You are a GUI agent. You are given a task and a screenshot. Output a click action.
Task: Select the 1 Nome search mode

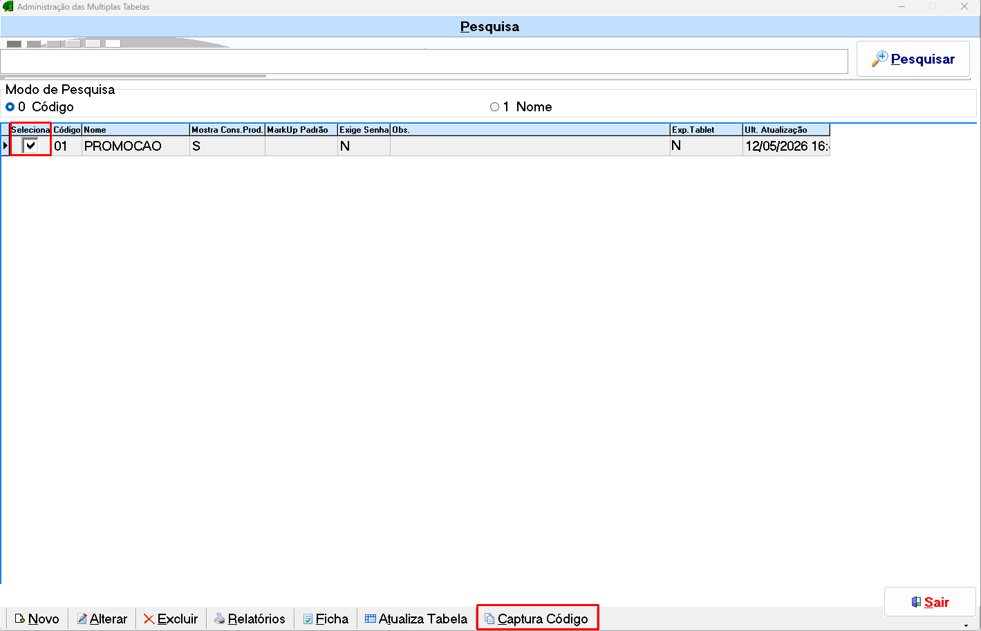click(494, 106)
